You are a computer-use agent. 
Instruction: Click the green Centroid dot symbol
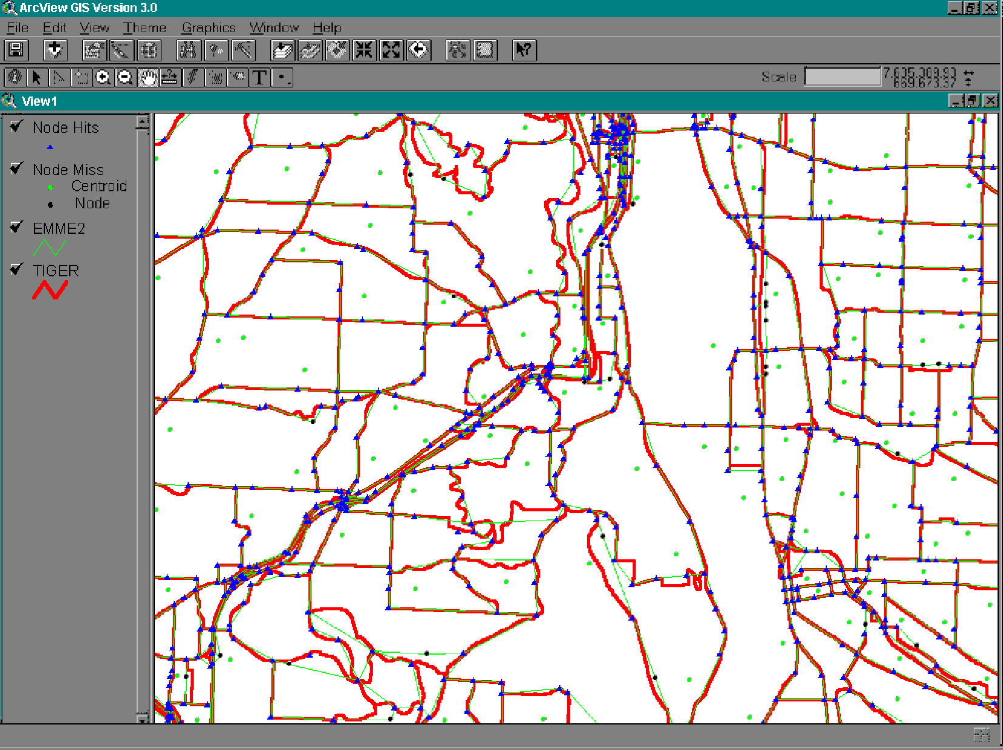point(50,188)
